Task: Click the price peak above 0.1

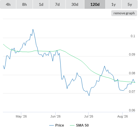Action: (x=33, y=29)
